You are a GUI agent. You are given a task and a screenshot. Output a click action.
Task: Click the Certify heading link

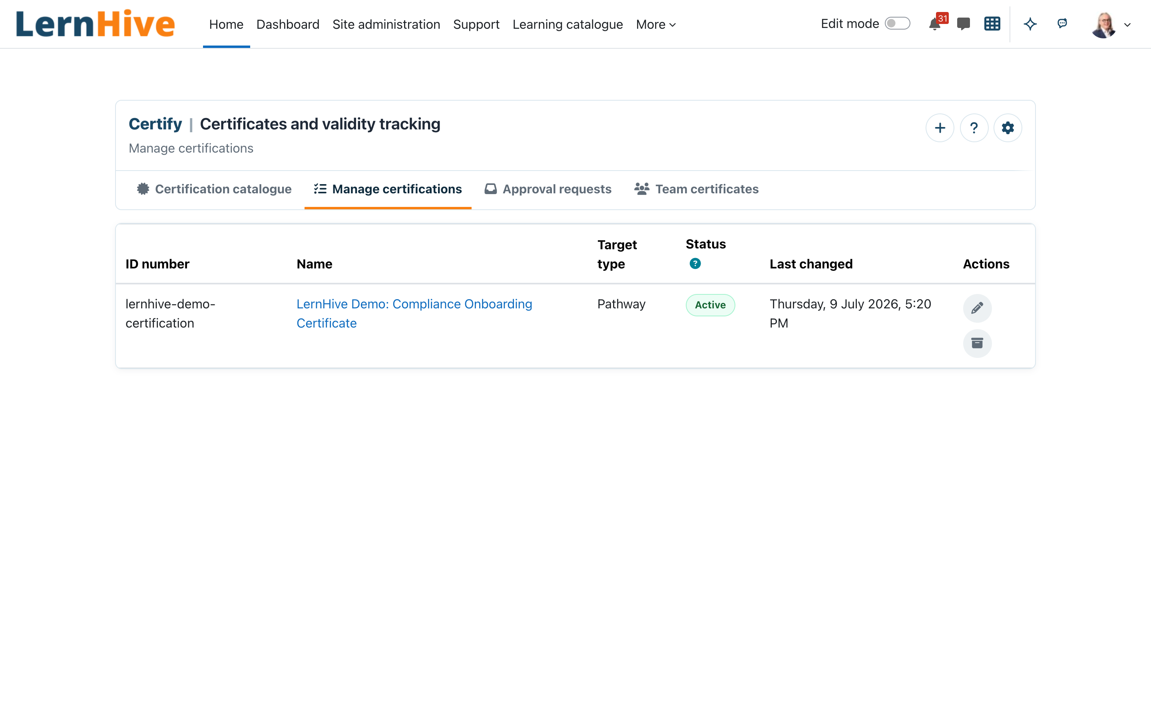coord(155,124)
